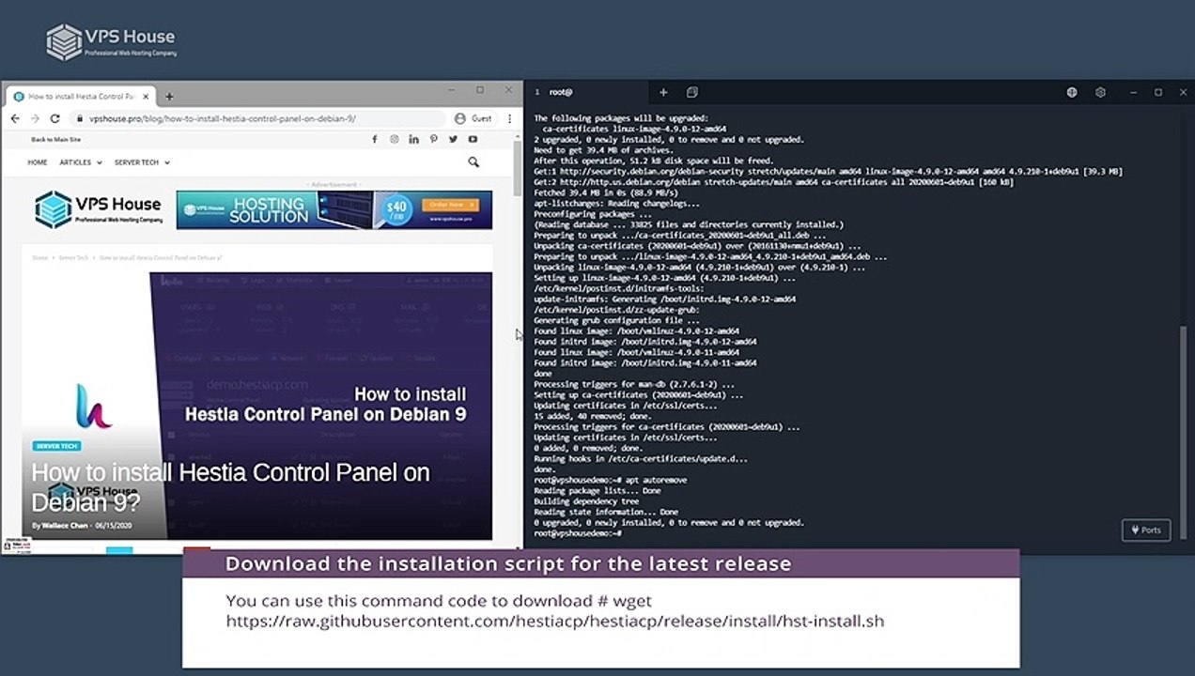This screenshot has width=1195, height=676.
Task: Open VPS House Facebook page icon
Action: click(374, 139)
